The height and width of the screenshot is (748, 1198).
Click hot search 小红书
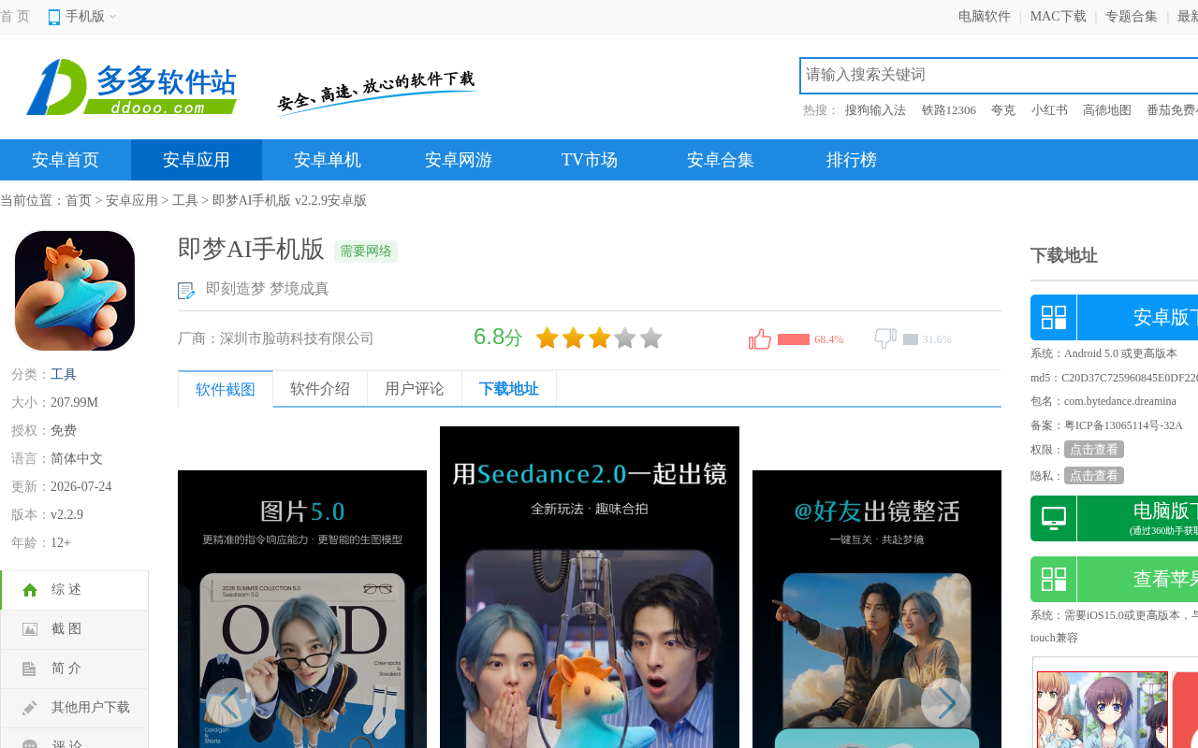[1049, 110]
